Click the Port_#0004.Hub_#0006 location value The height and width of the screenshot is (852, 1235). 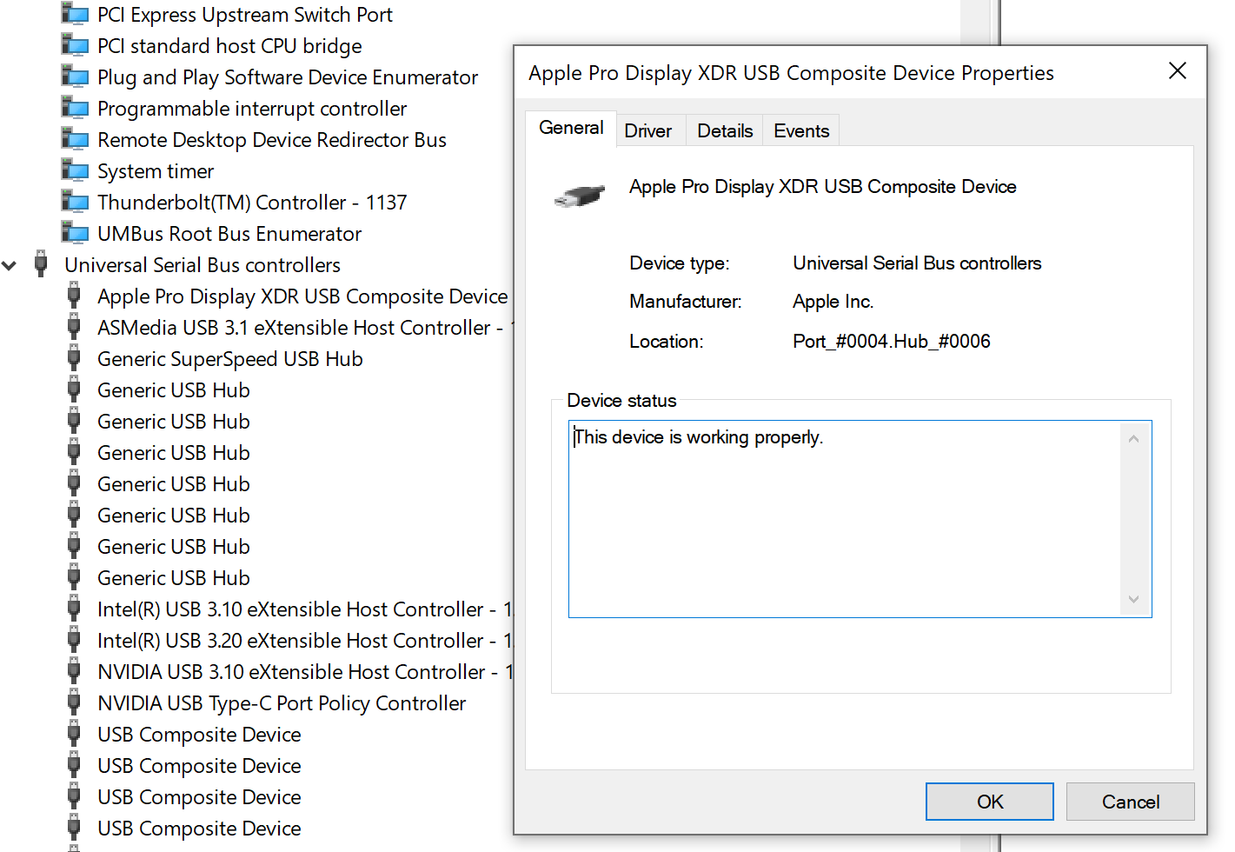pos(892,341)
